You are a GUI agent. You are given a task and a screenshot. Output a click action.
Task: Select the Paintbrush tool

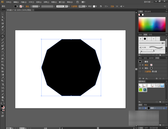pos(3,39)
